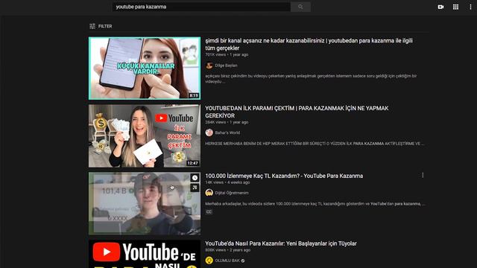Click the search magnifier button

coord(300,7)
